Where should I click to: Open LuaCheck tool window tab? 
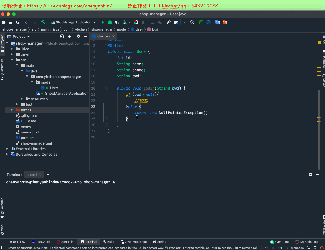click(41, 242)
